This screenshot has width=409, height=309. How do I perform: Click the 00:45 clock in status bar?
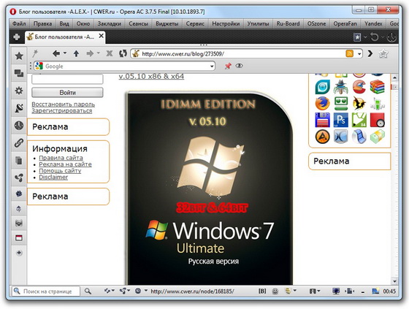pyautogui.click(x=389, y=291)
